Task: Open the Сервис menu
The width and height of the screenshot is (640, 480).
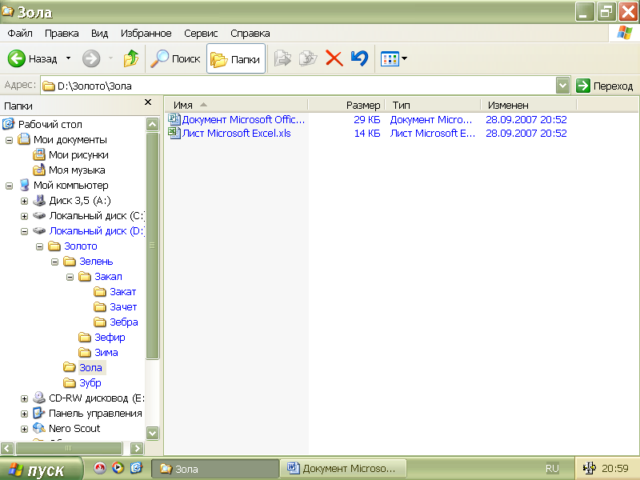Action: click(201, 34)
